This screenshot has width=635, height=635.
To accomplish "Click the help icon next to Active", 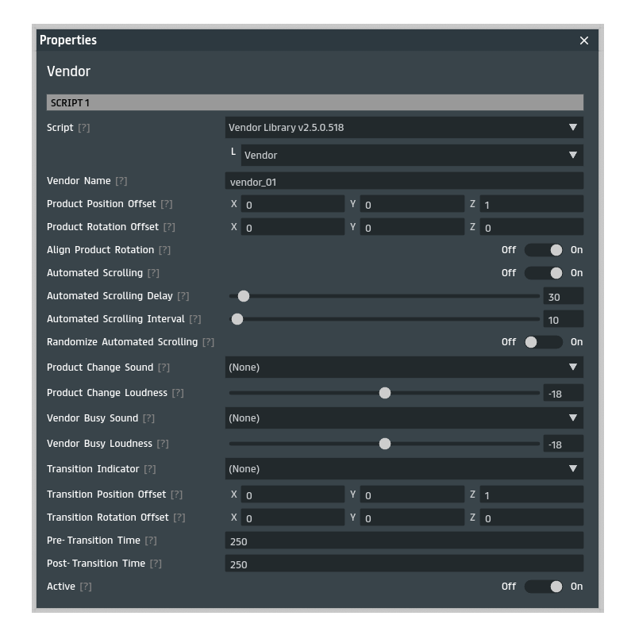I will click(x=85, y=587).
